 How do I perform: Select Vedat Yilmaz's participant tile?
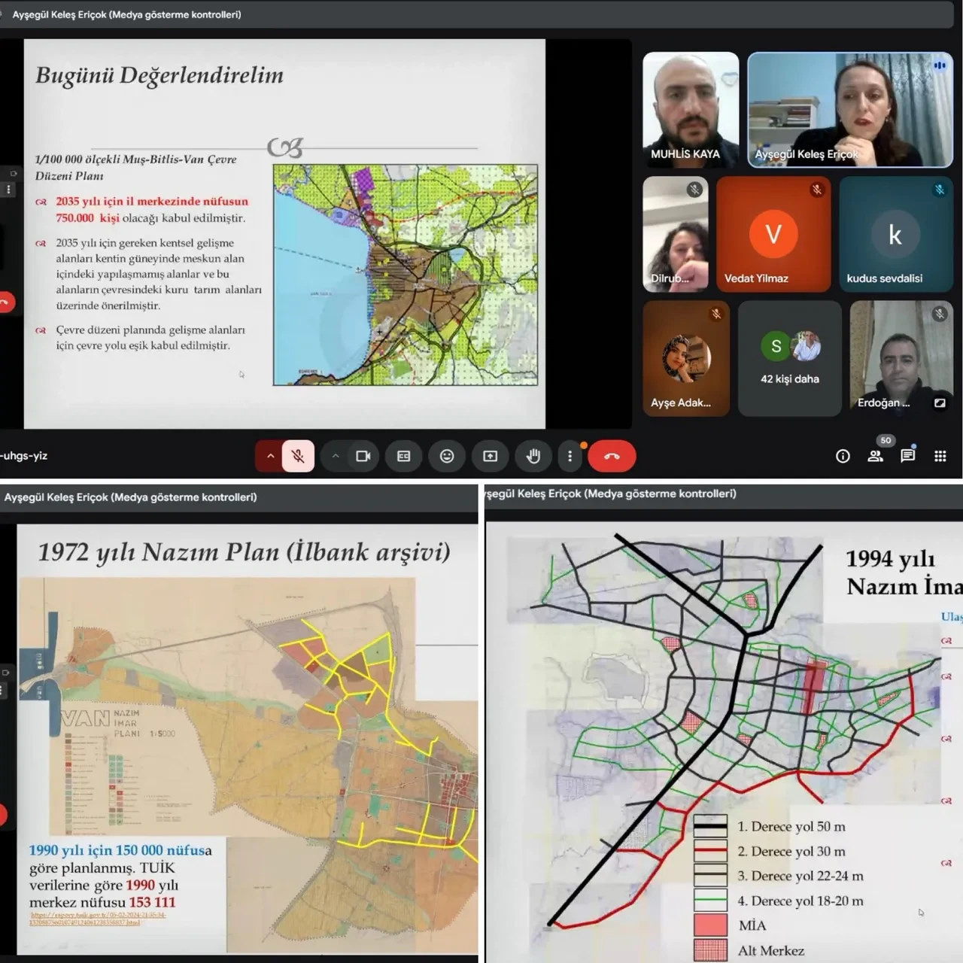point(773,234)
